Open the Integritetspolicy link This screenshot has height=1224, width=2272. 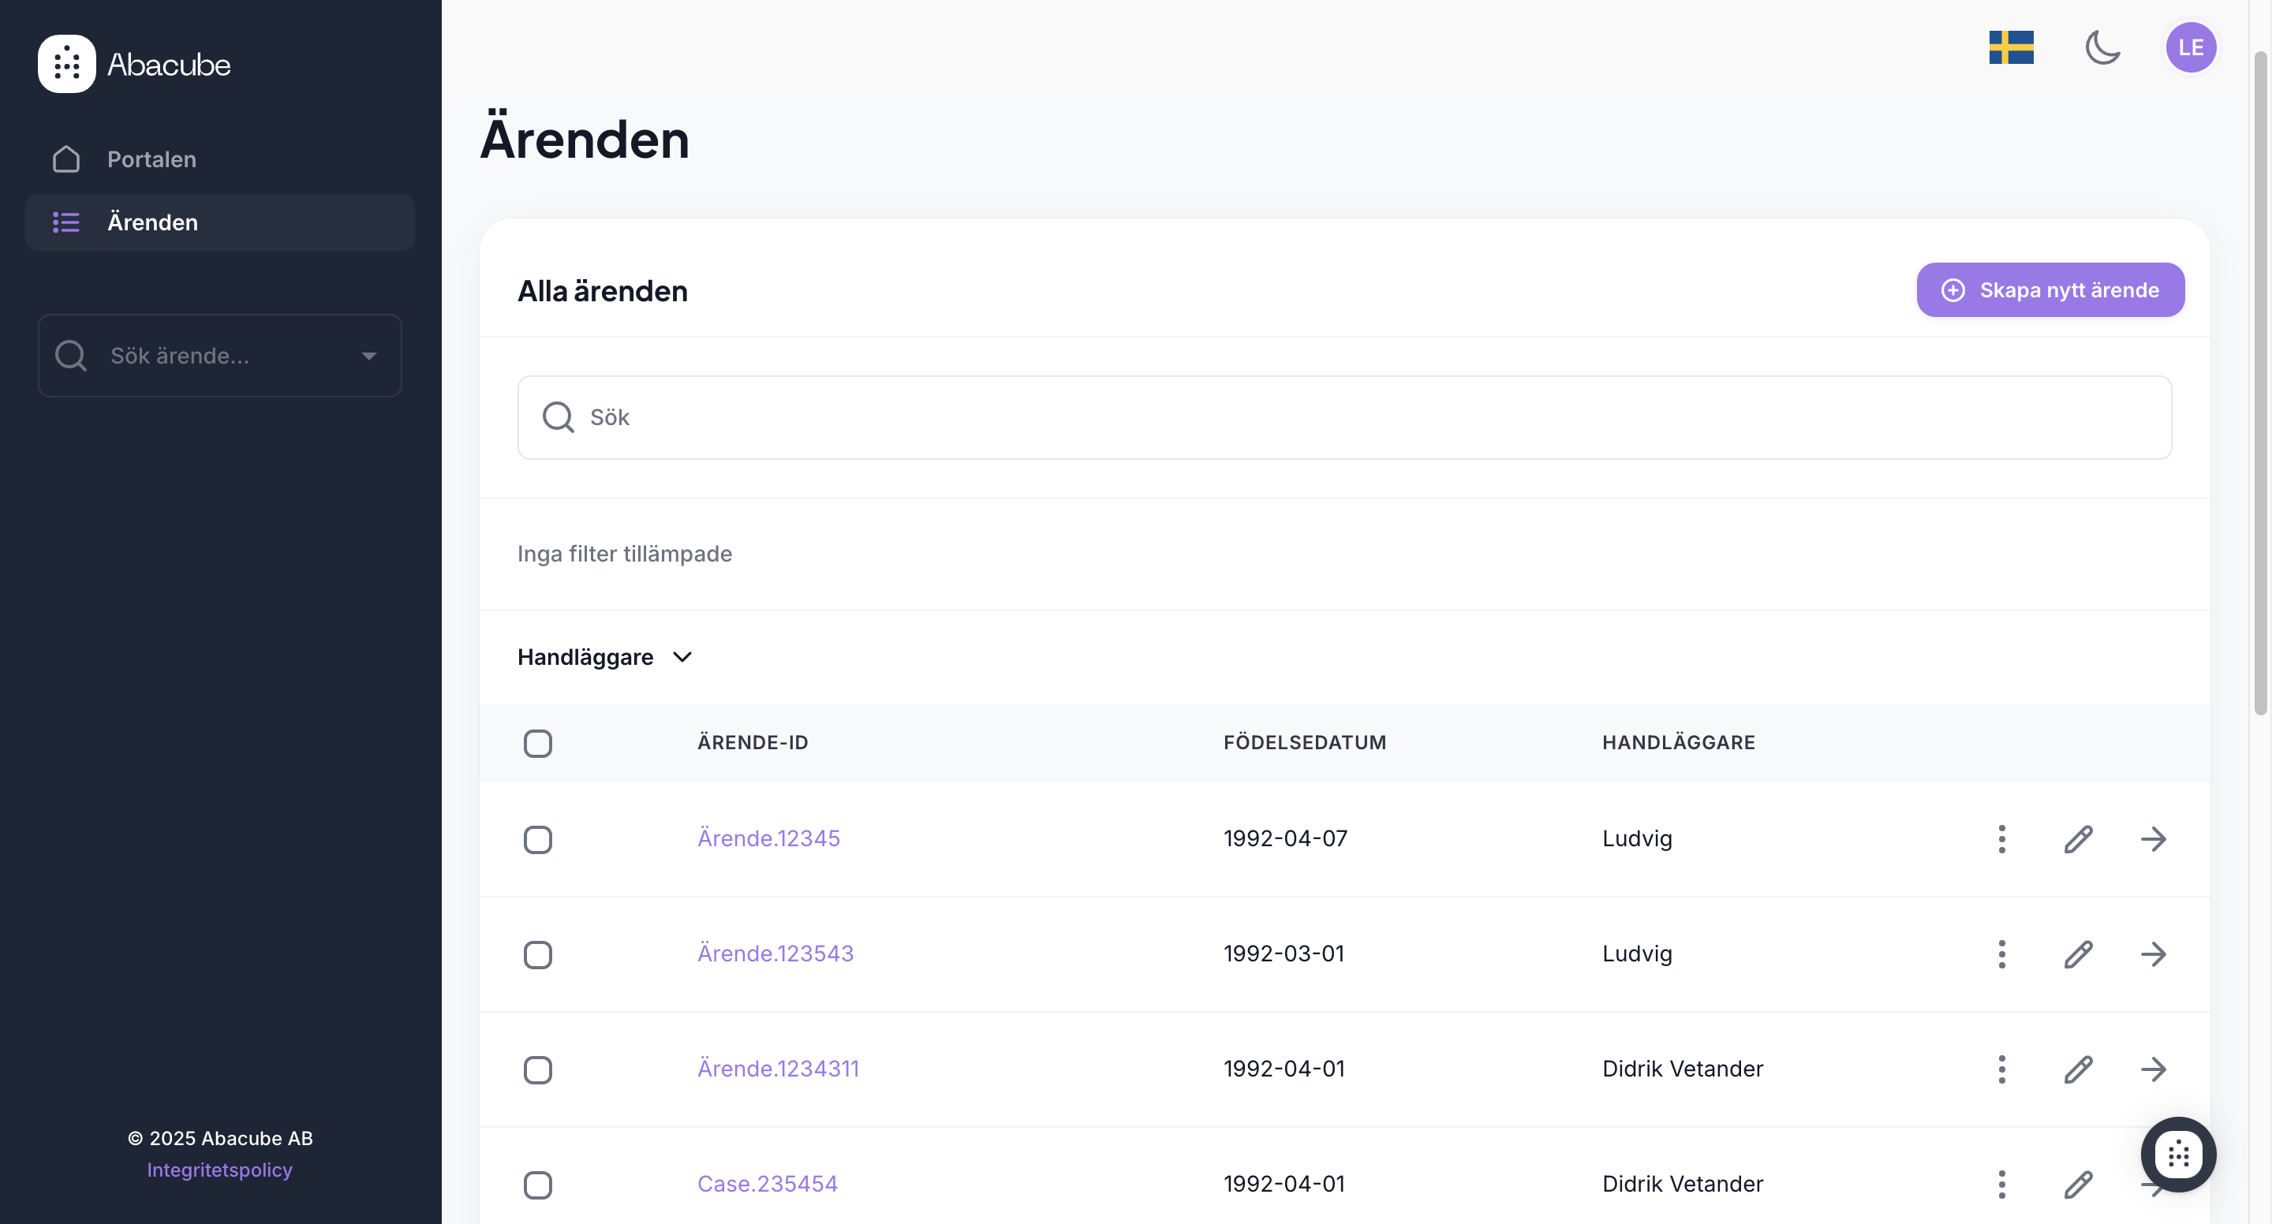click(219, 1170)
